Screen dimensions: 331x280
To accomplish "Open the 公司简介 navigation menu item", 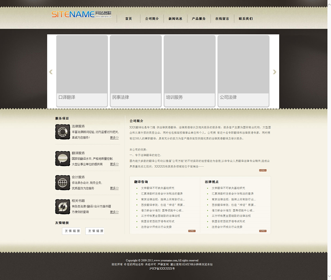I will [152, 19].
